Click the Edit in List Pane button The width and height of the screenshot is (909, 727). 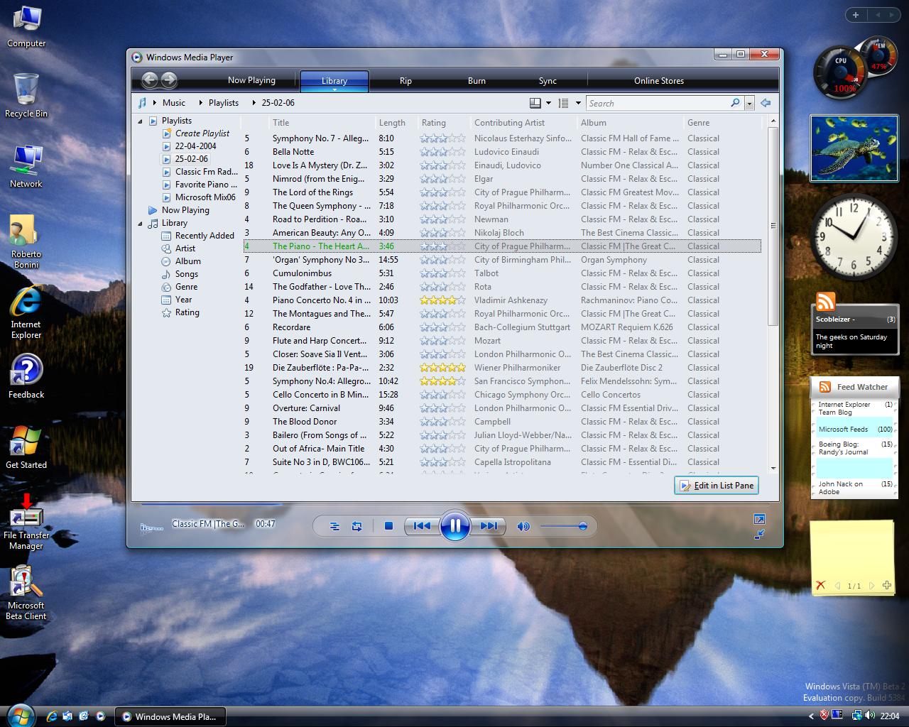(x=717, y=486)
